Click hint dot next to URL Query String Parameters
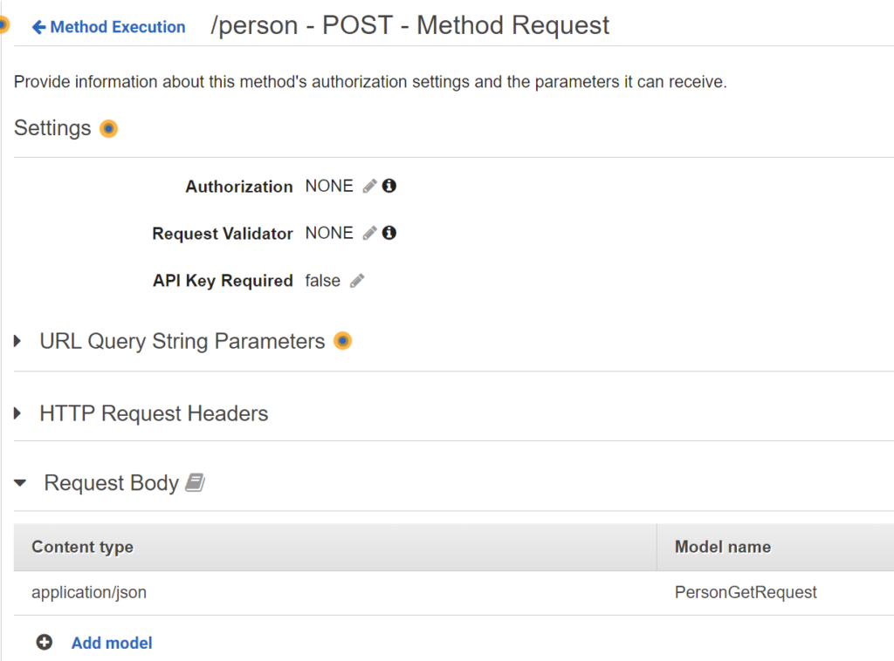 [x=342, y=340]
